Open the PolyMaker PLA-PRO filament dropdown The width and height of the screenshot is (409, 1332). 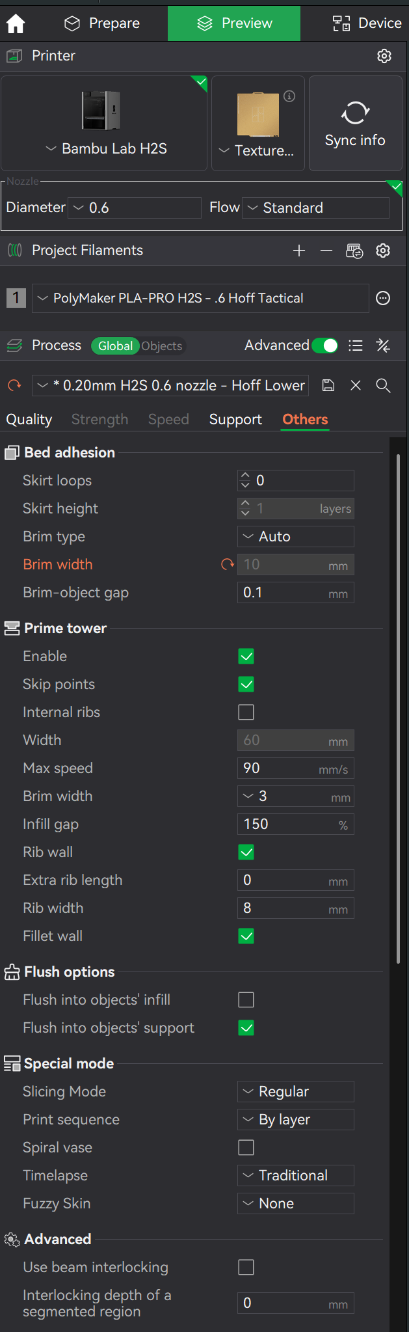click(200, 298)
